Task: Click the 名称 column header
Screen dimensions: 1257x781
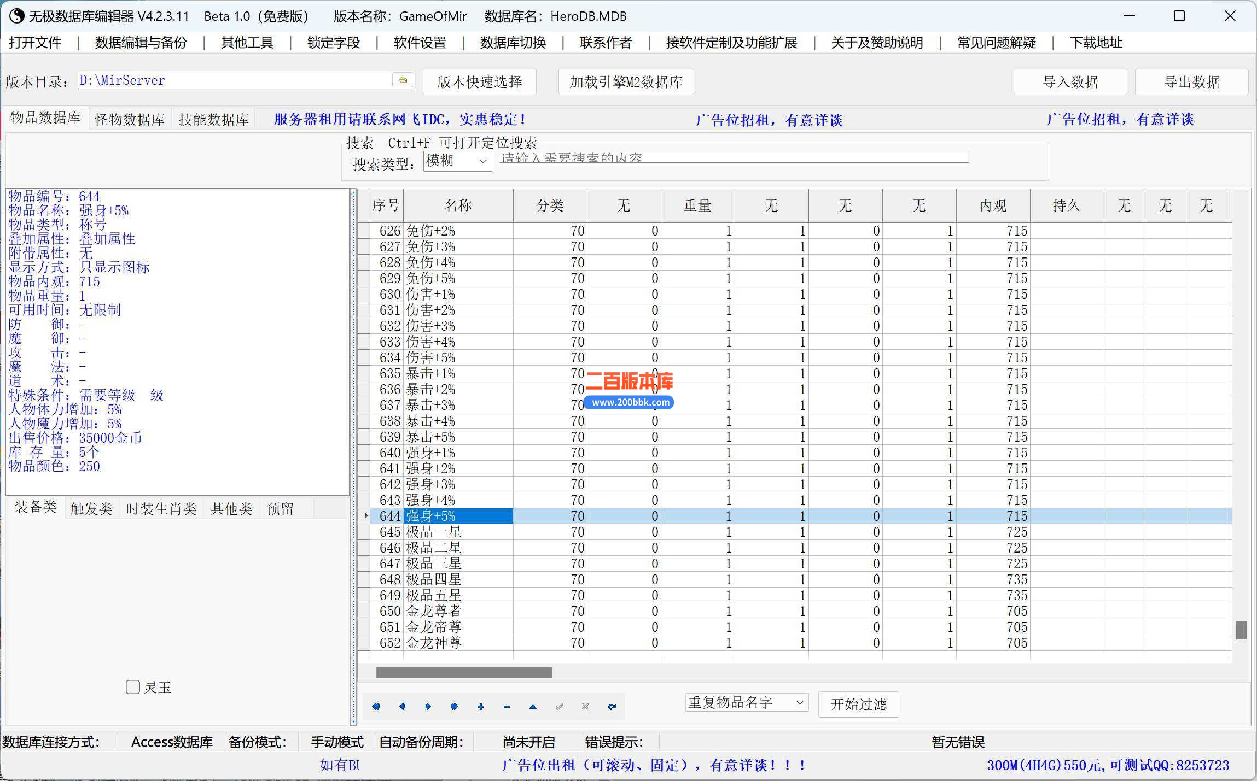Action: click(458, 205)
